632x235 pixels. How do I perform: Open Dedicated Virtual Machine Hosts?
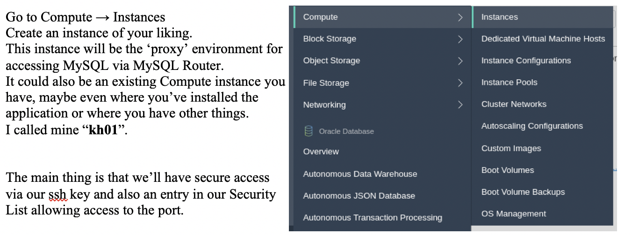click(543, 39)
